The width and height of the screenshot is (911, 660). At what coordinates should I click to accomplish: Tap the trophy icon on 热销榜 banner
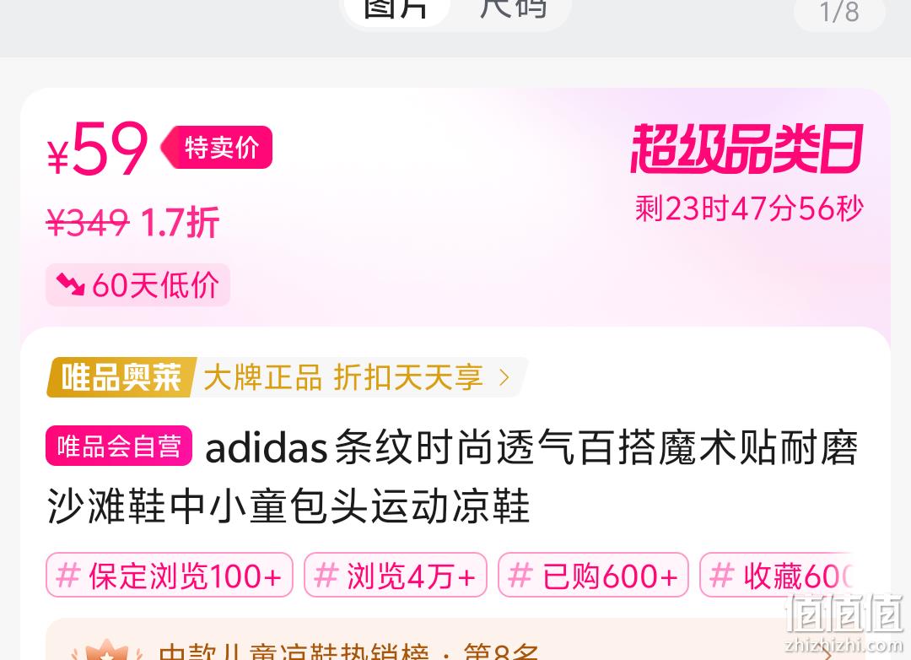(x=106, y=650)
